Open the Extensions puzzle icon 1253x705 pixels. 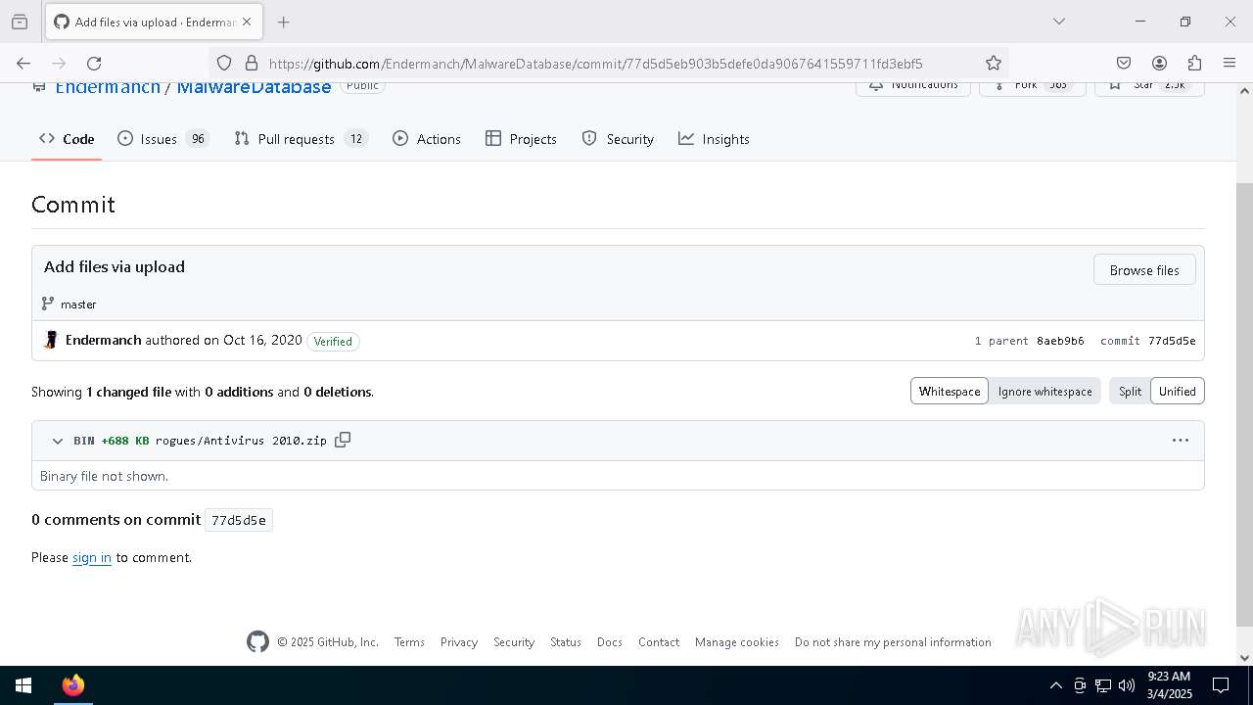pos(1194,63)
